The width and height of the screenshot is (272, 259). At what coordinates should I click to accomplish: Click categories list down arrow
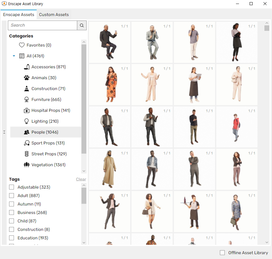(84, 171)
